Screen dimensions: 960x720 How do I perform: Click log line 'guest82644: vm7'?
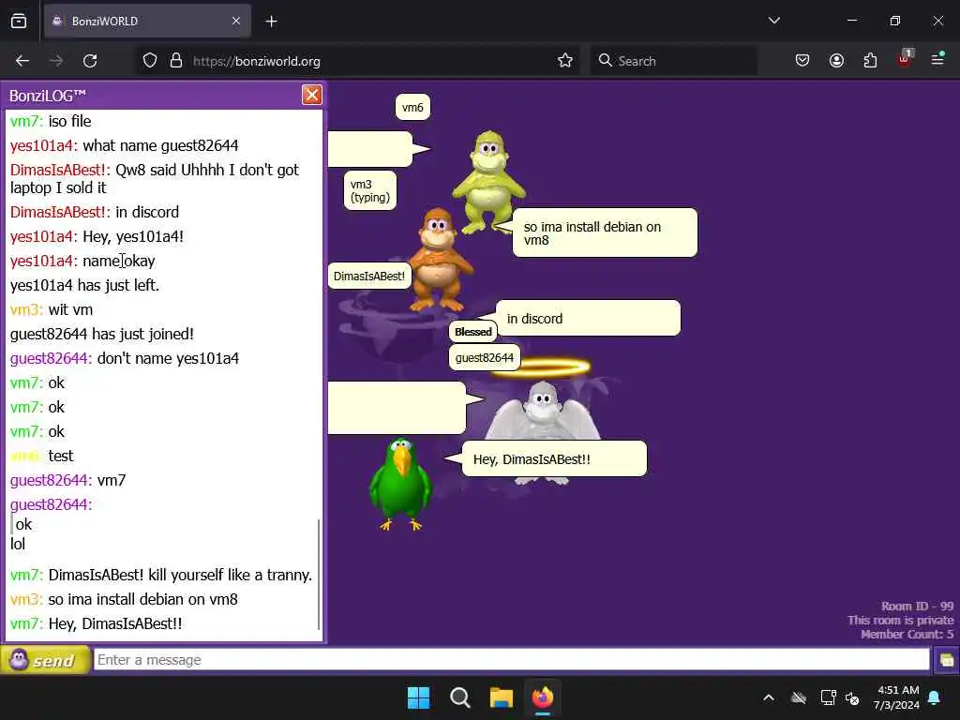(67, 481)
